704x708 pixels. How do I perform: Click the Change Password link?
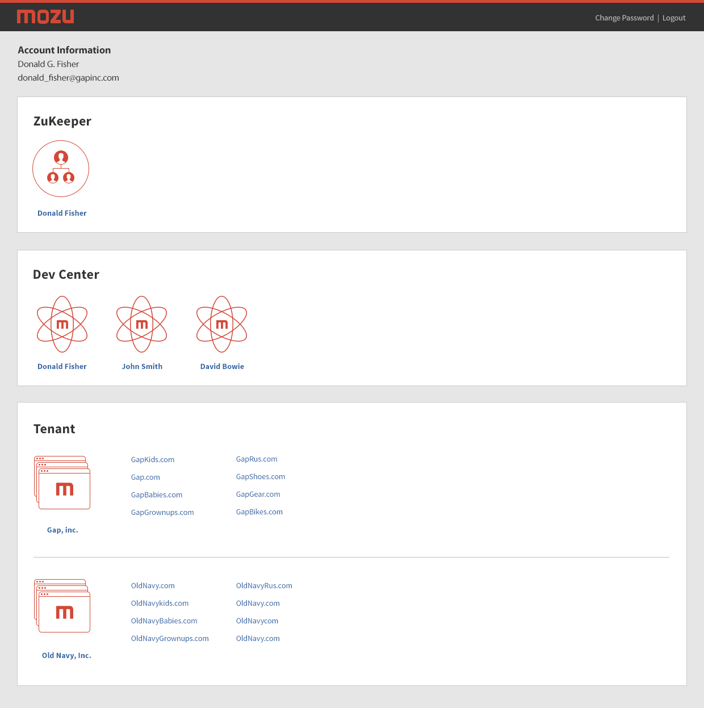point(625,18)
